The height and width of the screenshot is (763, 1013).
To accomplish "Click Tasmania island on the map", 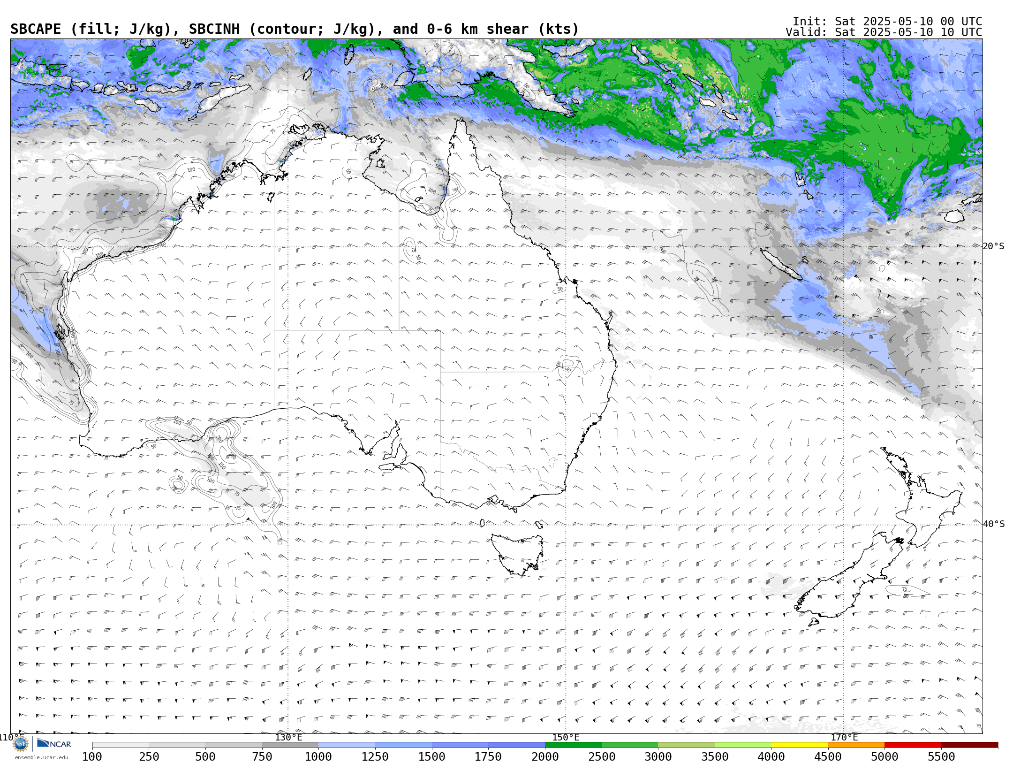I will [517, 554].
